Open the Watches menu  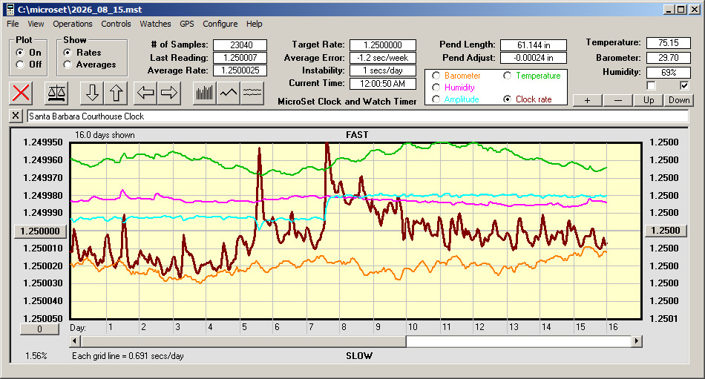coord(155,24)
